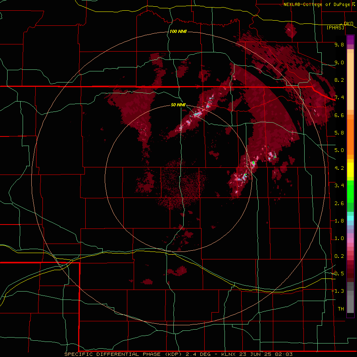Click the 0.2 value on color scale
357x357 pixels.
click(339, 256)
